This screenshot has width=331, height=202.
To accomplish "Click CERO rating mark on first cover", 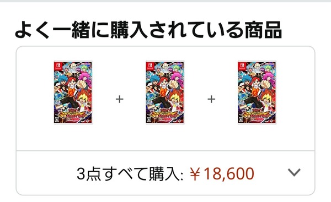I will pos(57,119).
